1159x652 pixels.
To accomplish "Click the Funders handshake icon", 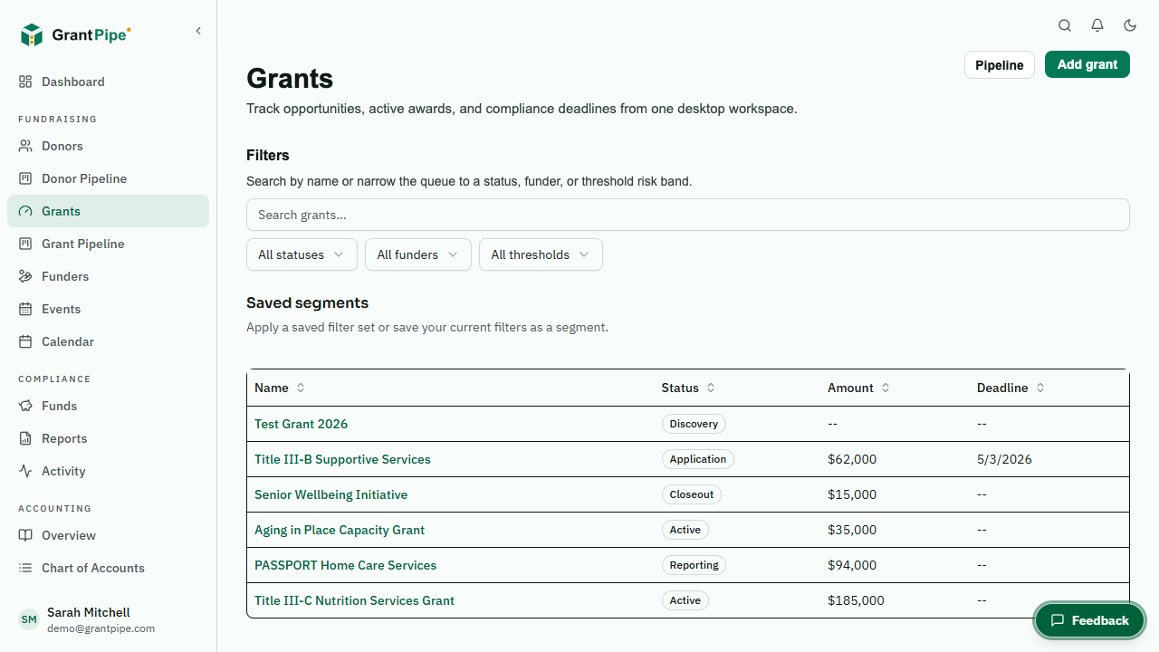I will [x=25, y=276].
